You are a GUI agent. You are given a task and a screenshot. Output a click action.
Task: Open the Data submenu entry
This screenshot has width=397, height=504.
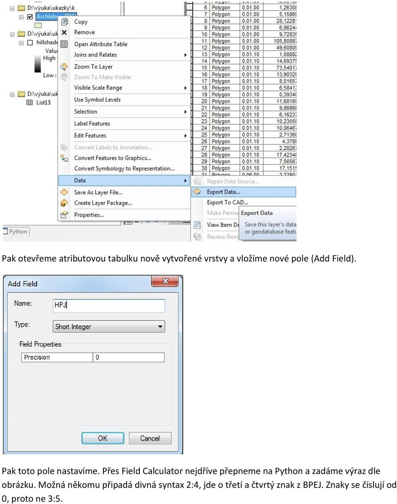click(x=124, y=181)
